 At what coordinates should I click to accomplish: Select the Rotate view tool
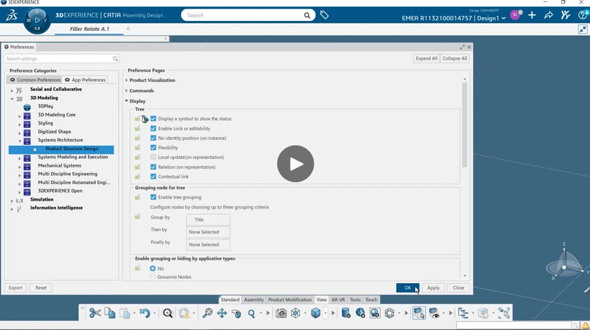236,313
